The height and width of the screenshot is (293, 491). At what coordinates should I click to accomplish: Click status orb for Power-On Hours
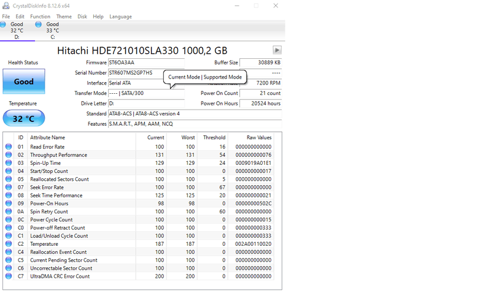point(9,204)
